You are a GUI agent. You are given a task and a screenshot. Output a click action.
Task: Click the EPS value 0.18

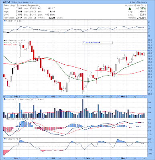pyautogui.click(x=52, y=12)
